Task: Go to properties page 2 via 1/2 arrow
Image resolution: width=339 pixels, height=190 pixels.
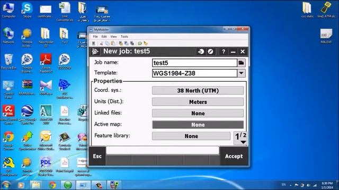Action: click(x=240, y=138)
